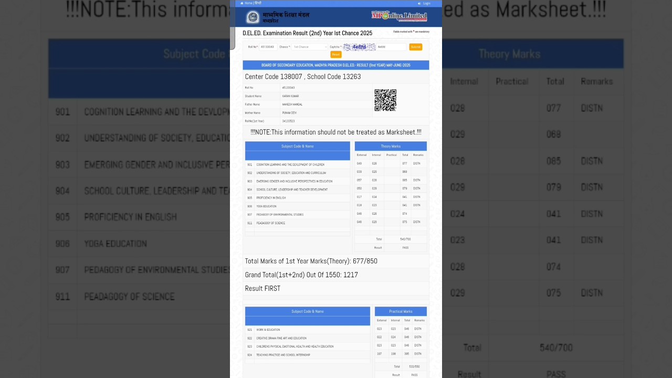
Task: Click the Home icon in top bar
Action: [x=242, y=3]
